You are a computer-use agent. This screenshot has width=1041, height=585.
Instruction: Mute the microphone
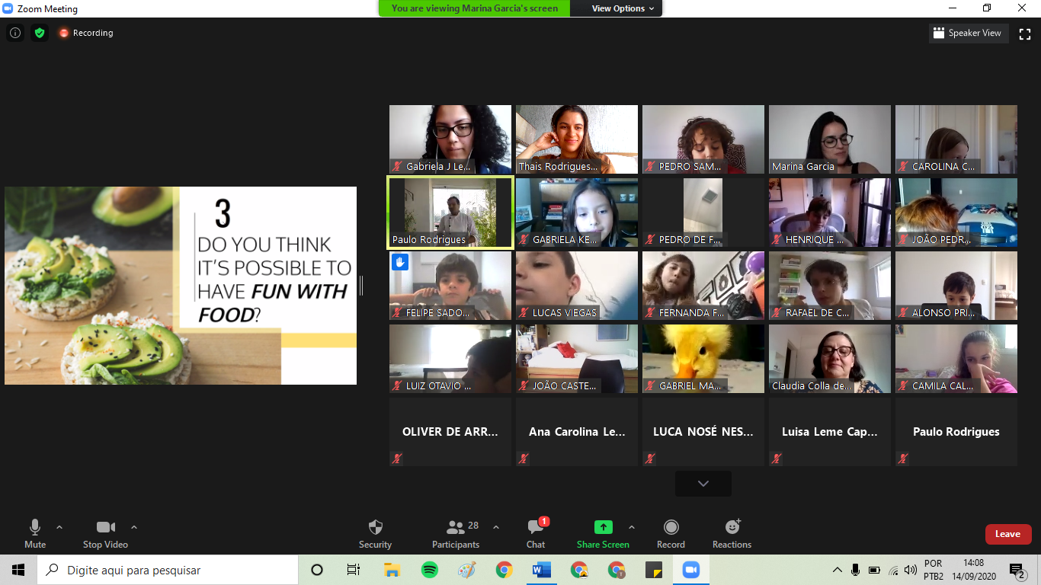pos(35,534)
